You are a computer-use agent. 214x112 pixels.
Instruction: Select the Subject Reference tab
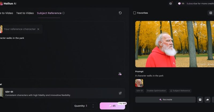(49, 13)
